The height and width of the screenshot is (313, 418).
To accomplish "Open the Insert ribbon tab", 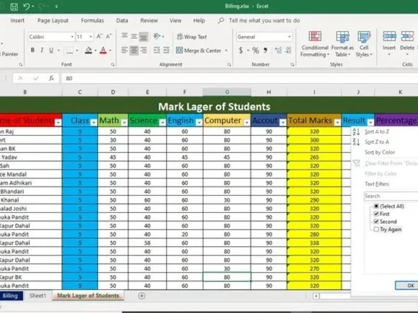I will coord(17,20).
